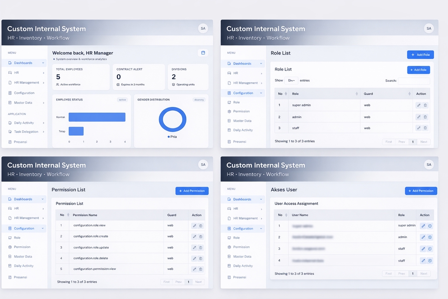Click SA avatar in the Akses User panel
Image resolution: width=448 pixels, height=299 pixels.
coord(428,164)
